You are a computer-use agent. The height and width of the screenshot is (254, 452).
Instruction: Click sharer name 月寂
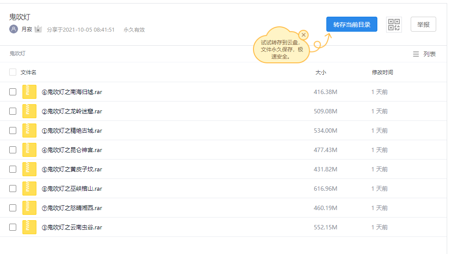pos(27,29)
